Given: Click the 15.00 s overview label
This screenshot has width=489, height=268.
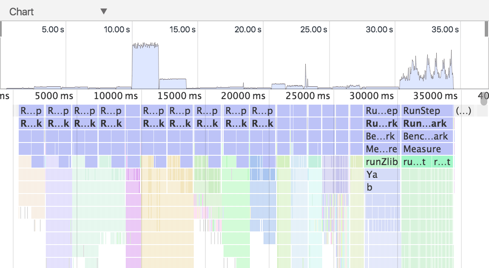Looking at the screenshot, I should 182,30.
